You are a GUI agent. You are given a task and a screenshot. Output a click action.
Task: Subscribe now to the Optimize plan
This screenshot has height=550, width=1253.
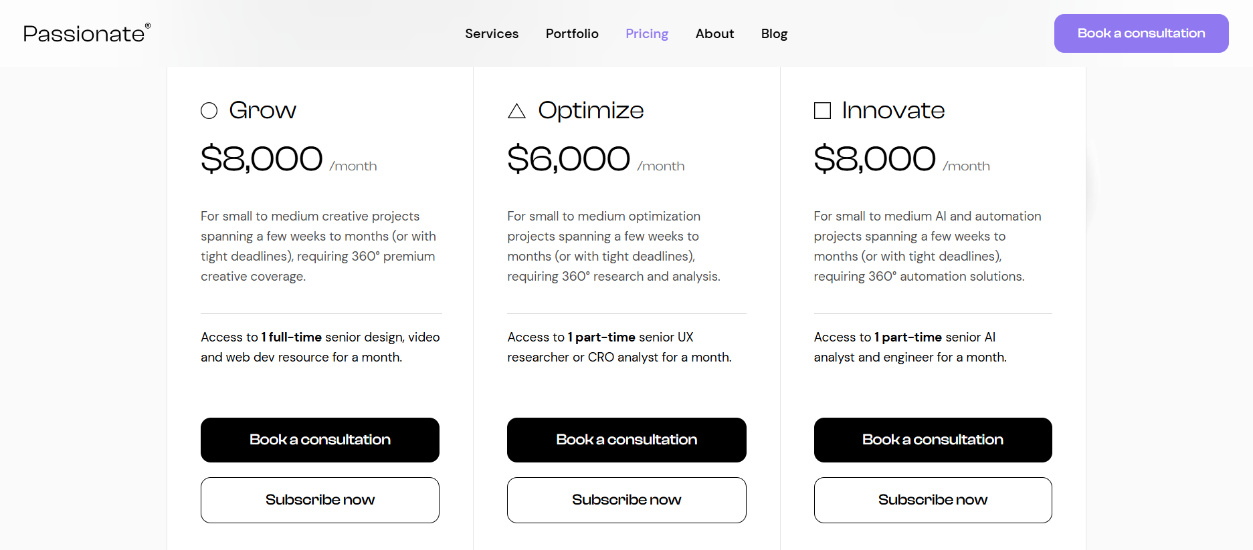click(x=626, y=500)
